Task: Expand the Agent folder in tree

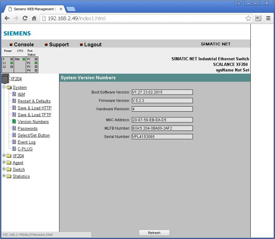Action: coord(4,163)
